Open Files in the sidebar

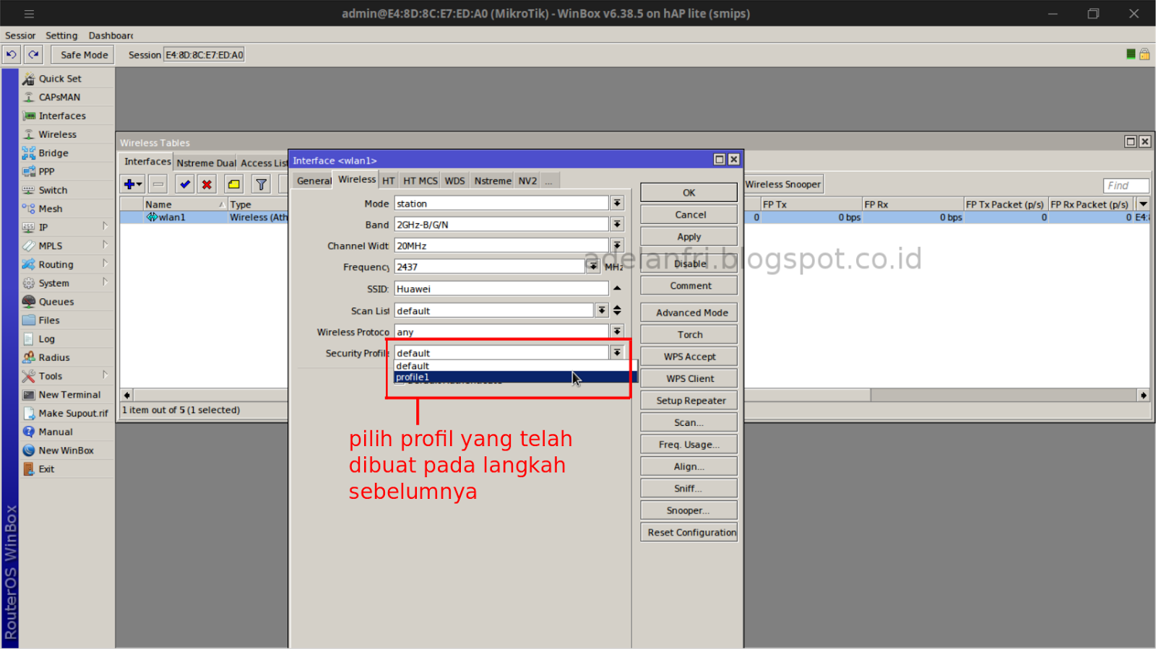click(x=49, y=321)
